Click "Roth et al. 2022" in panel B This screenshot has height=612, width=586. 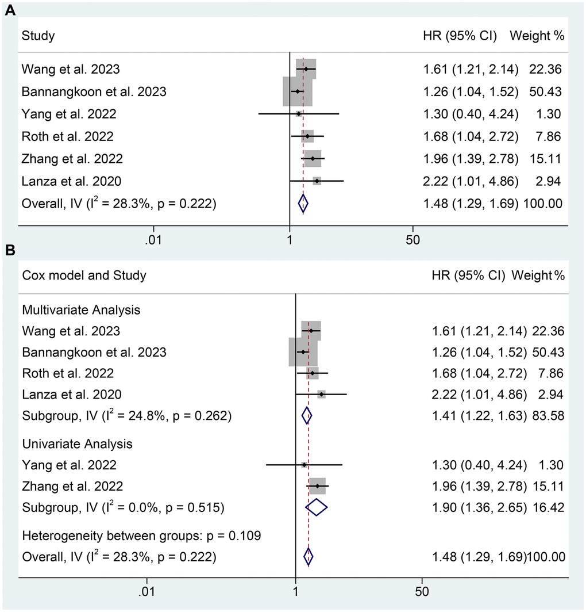(x=67, y=373)
